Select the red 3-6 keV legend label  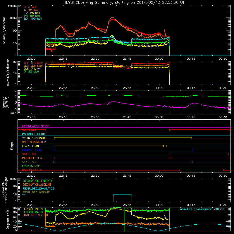point(30,7)
